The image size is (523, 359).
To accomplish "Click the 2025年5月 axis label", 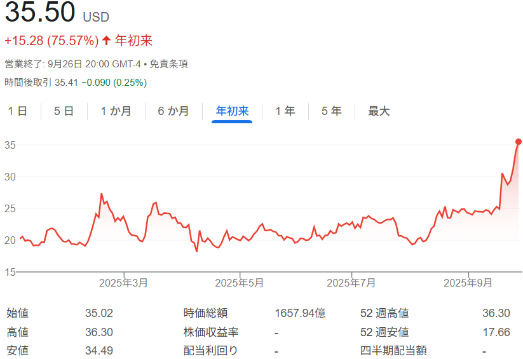I will pyautogui.click(x=239, y=282).
